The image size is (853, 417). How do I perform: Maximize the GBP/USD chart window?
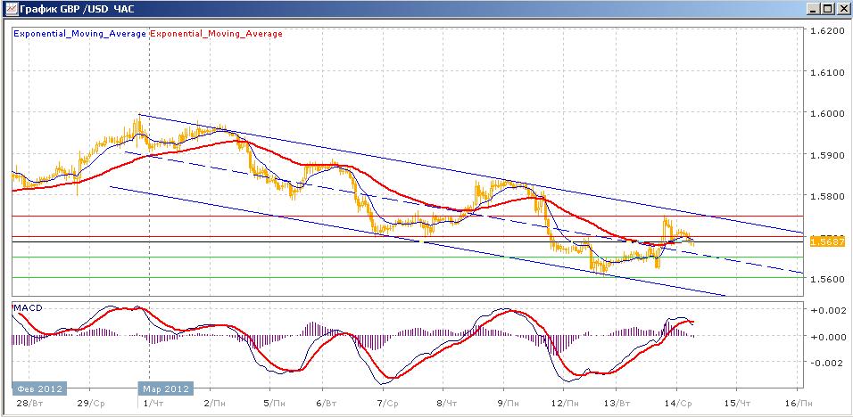click(827, 9)
